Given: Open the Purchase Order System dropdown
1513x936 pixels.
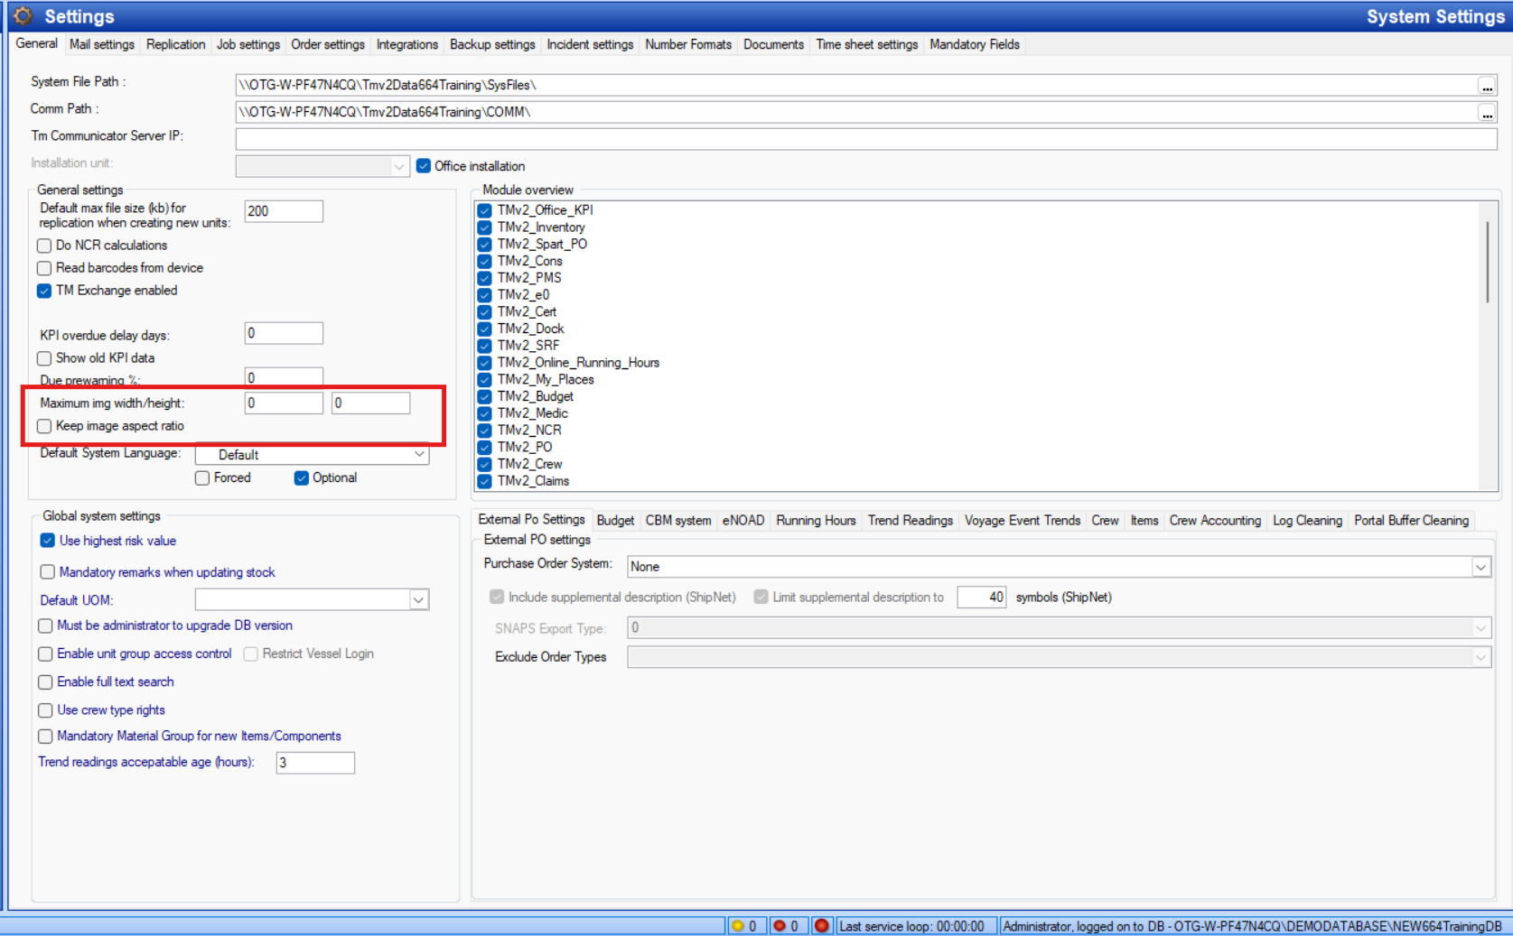Looking at the screenshot, I should (1480, 566).
